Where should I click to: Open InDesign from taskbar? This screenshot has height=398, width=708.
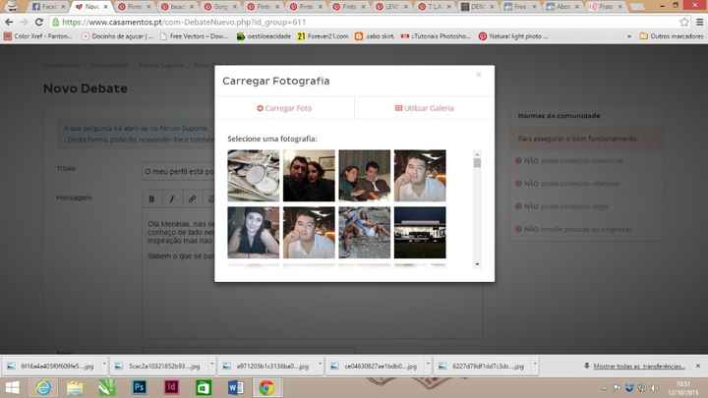(x=171, y=387)
